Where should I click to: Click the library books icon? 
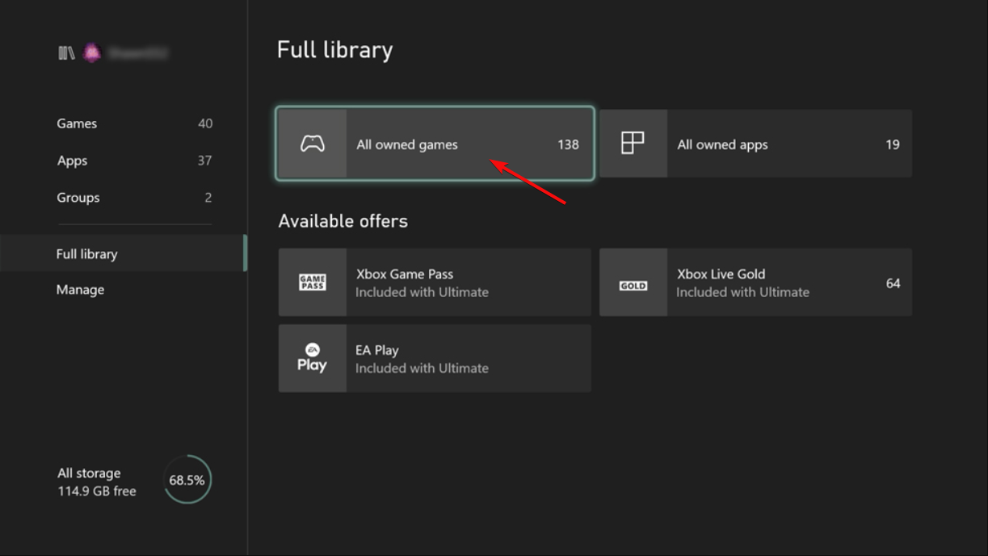tap(66, 53)
